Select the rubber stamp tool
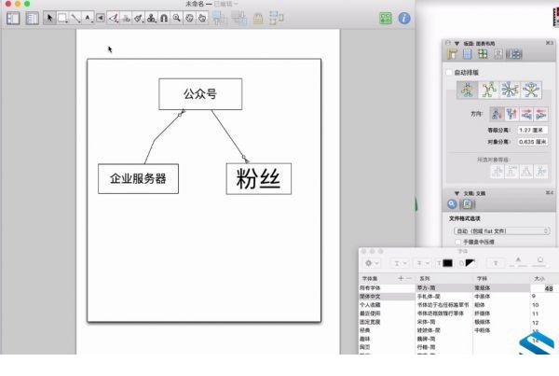559x376 pixels. [x=152, y=18]
